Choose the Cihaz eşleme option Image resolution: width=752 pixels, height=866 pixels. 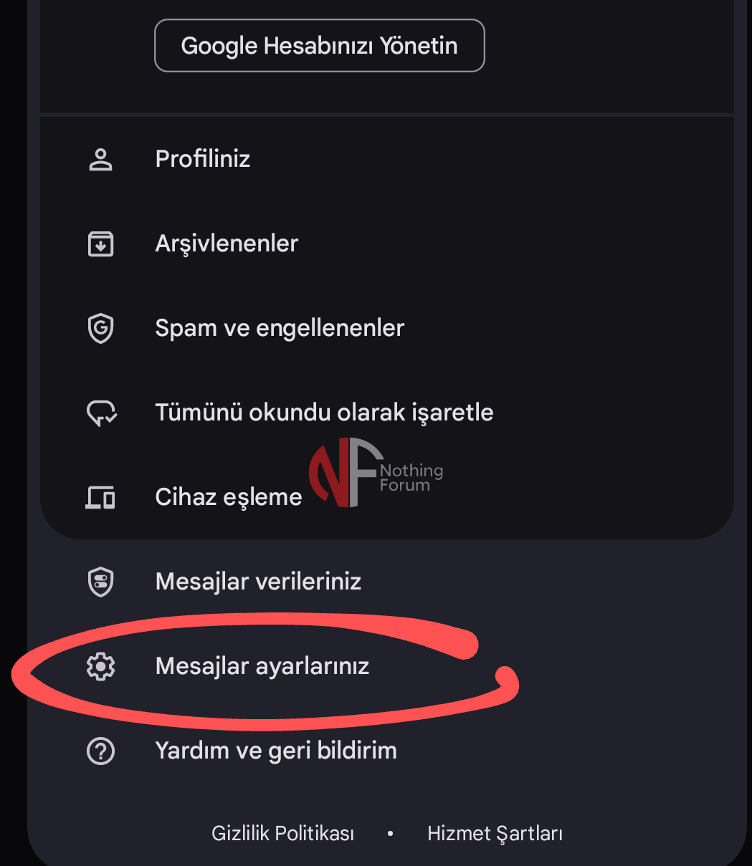(x=229, y=497)
